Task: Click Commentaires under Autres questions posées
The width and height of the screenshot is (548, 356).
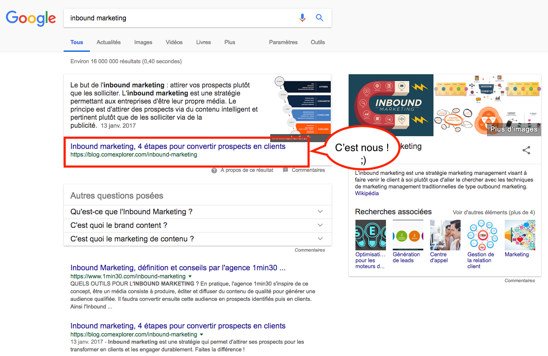Action: 310,250
